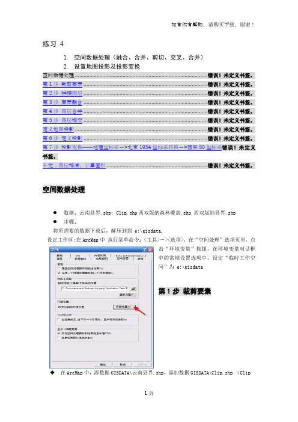Click the 环境变量 button in the options dialog
The width and height of the screenshot is (298, 422).
[x=124, y=307]
